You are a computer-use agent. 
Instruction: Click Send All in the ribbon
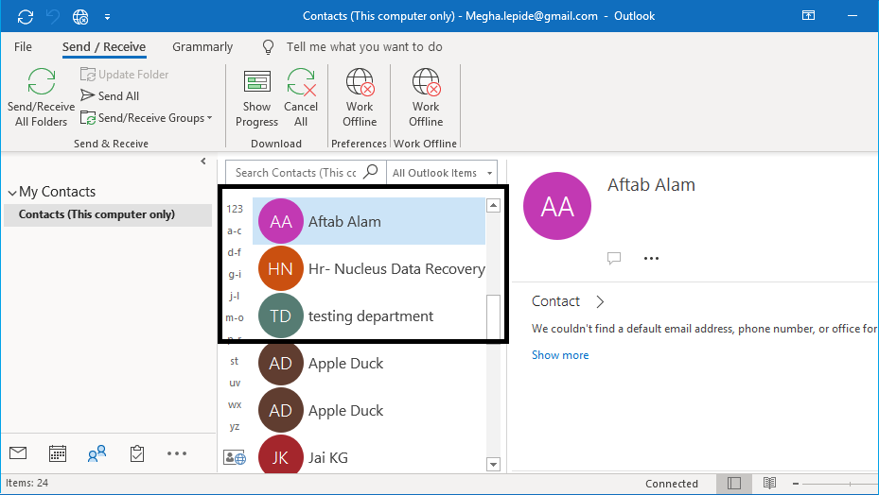(110, 95)
